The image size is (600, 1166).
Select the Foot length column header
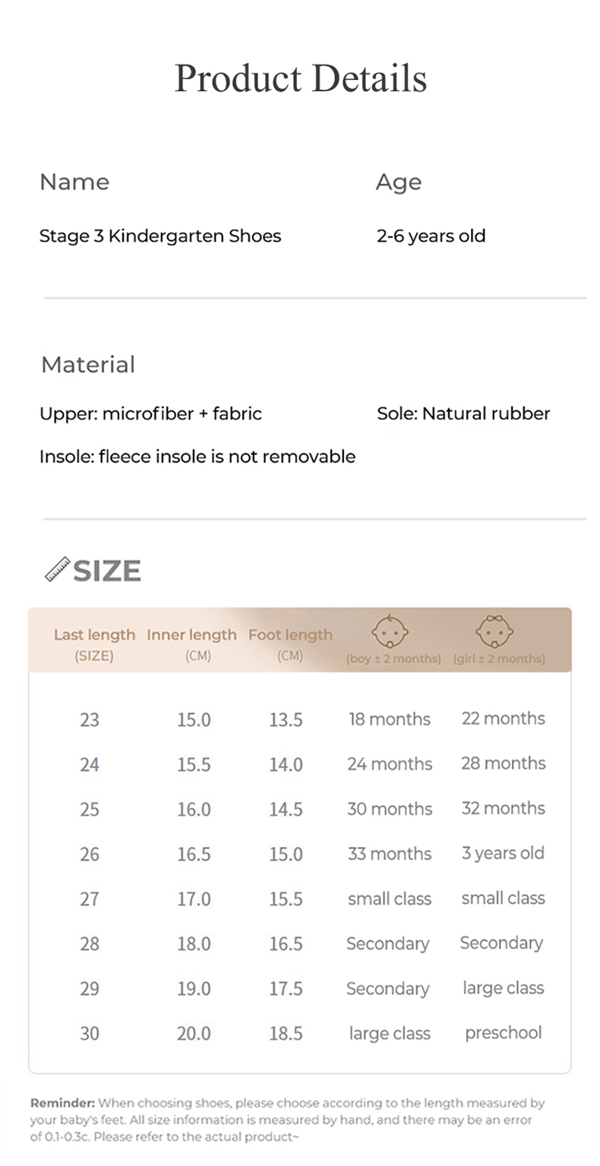(290, 635)
